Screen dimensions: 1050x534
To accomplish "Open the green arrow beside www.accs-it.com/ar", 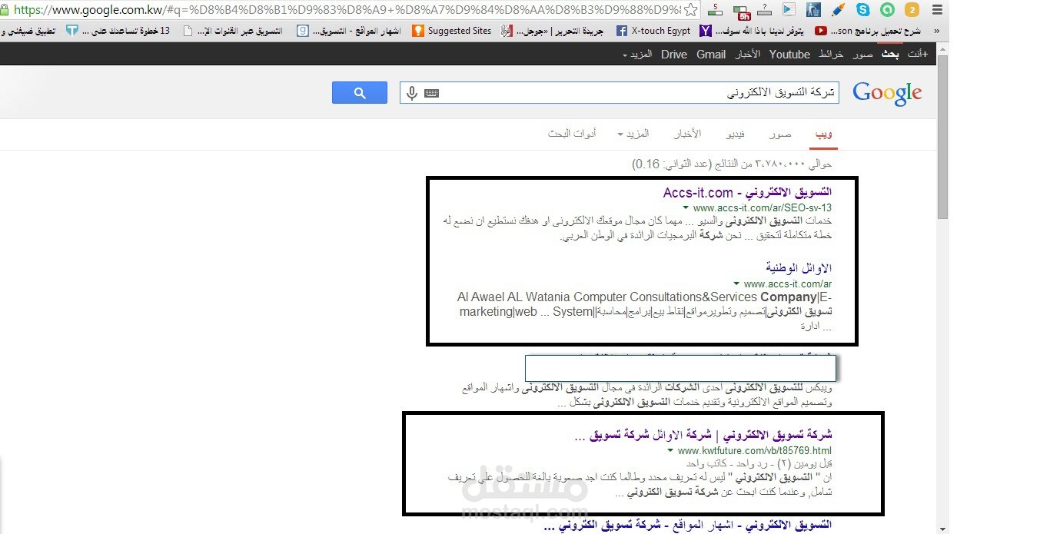I will (x=736, y=284).
